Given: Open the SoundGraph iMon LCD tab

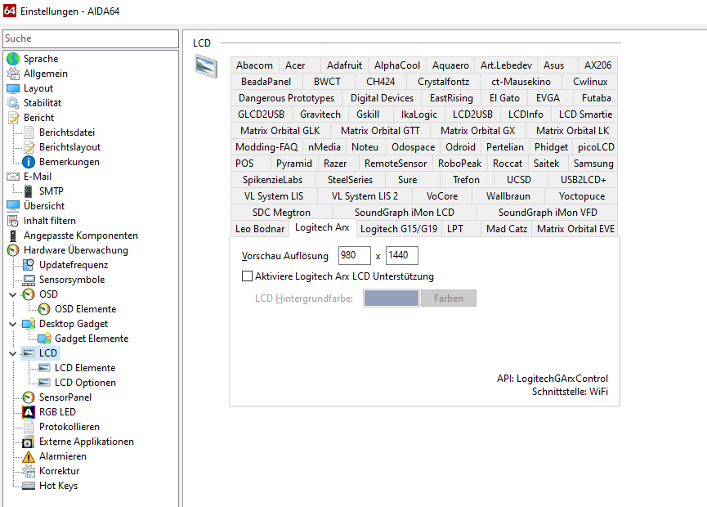Looking at the screenshot, I should click(404, 213).
